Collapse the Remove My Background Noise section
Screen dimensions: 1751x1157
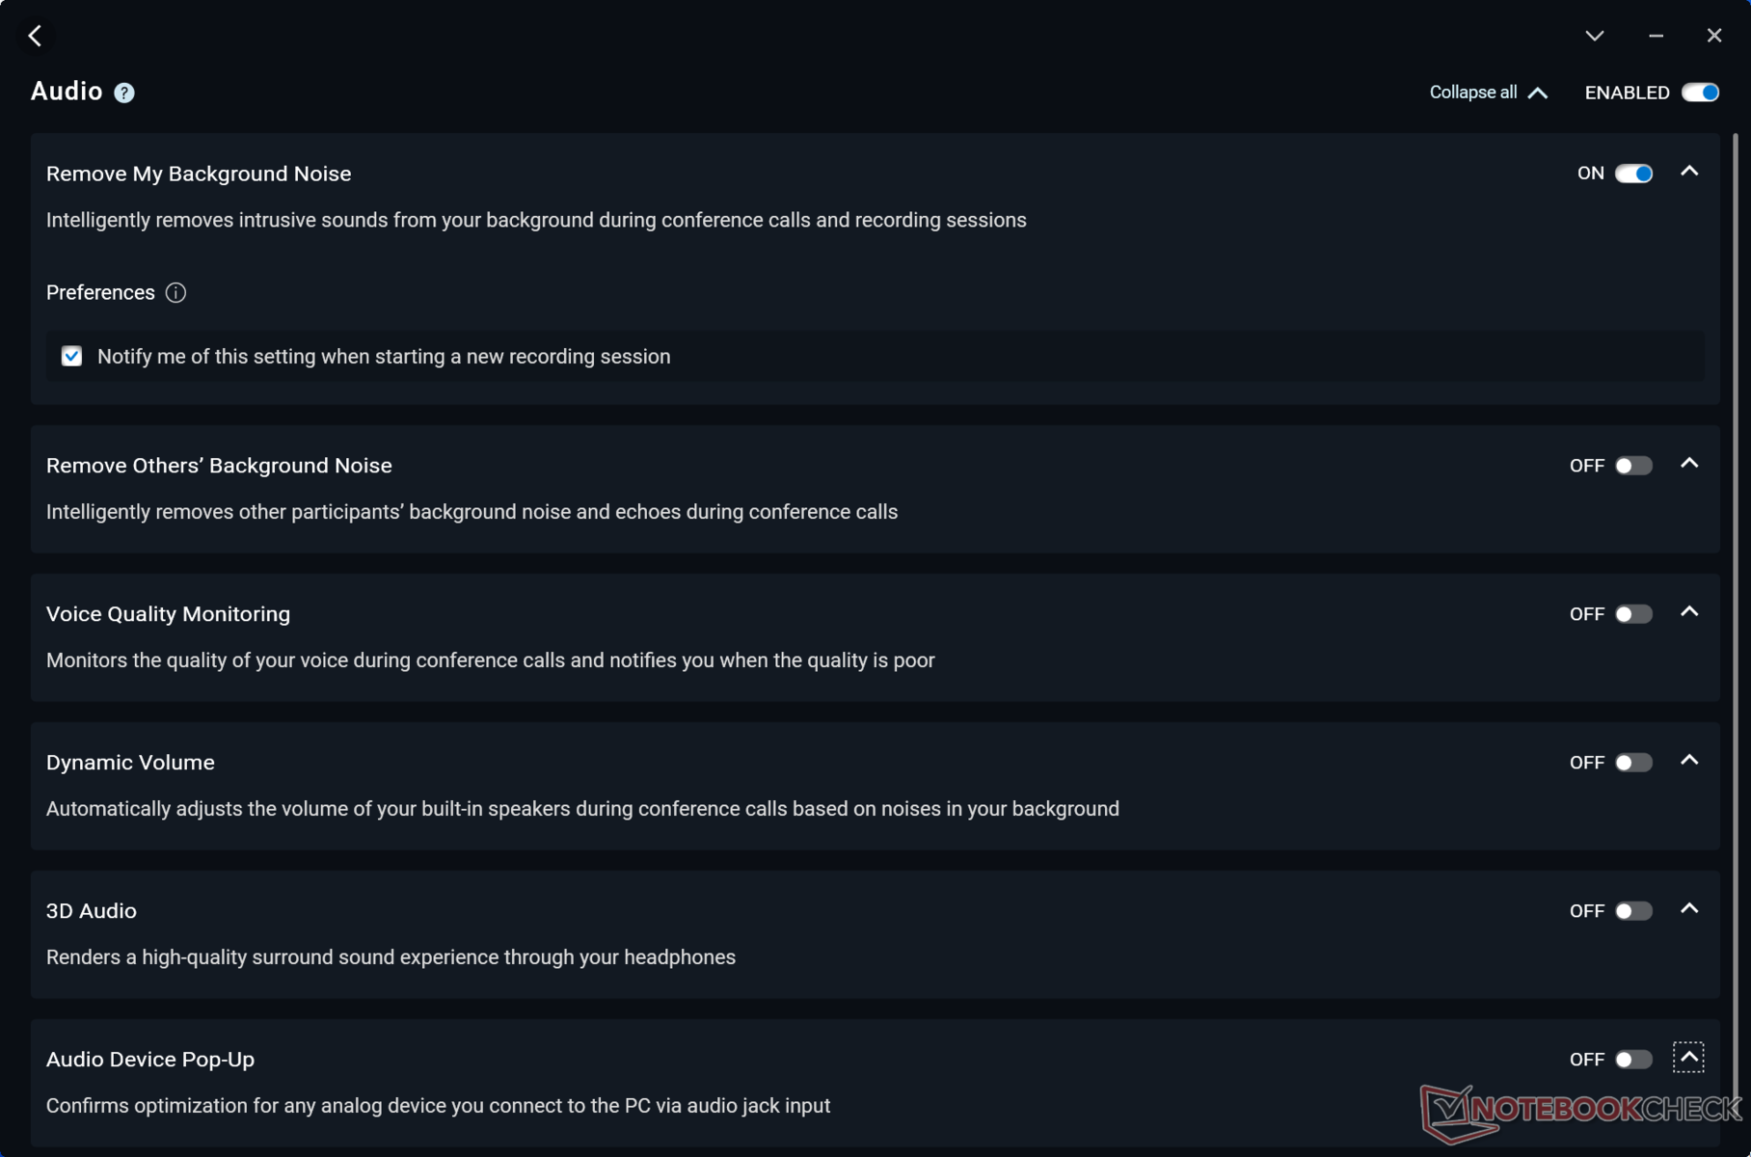1689,172
